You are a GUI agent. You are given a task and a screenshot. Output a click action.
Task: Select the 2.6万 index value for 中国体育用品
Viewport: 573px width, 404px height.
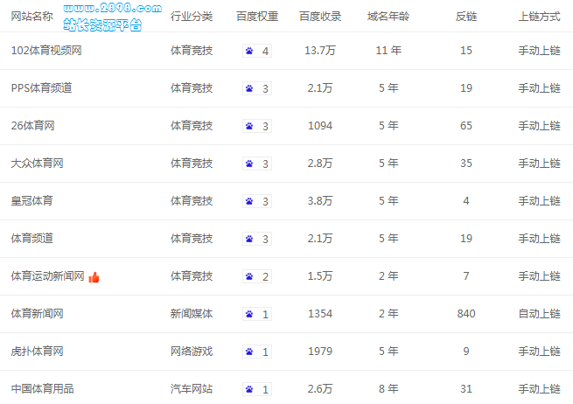click(320, 389)
